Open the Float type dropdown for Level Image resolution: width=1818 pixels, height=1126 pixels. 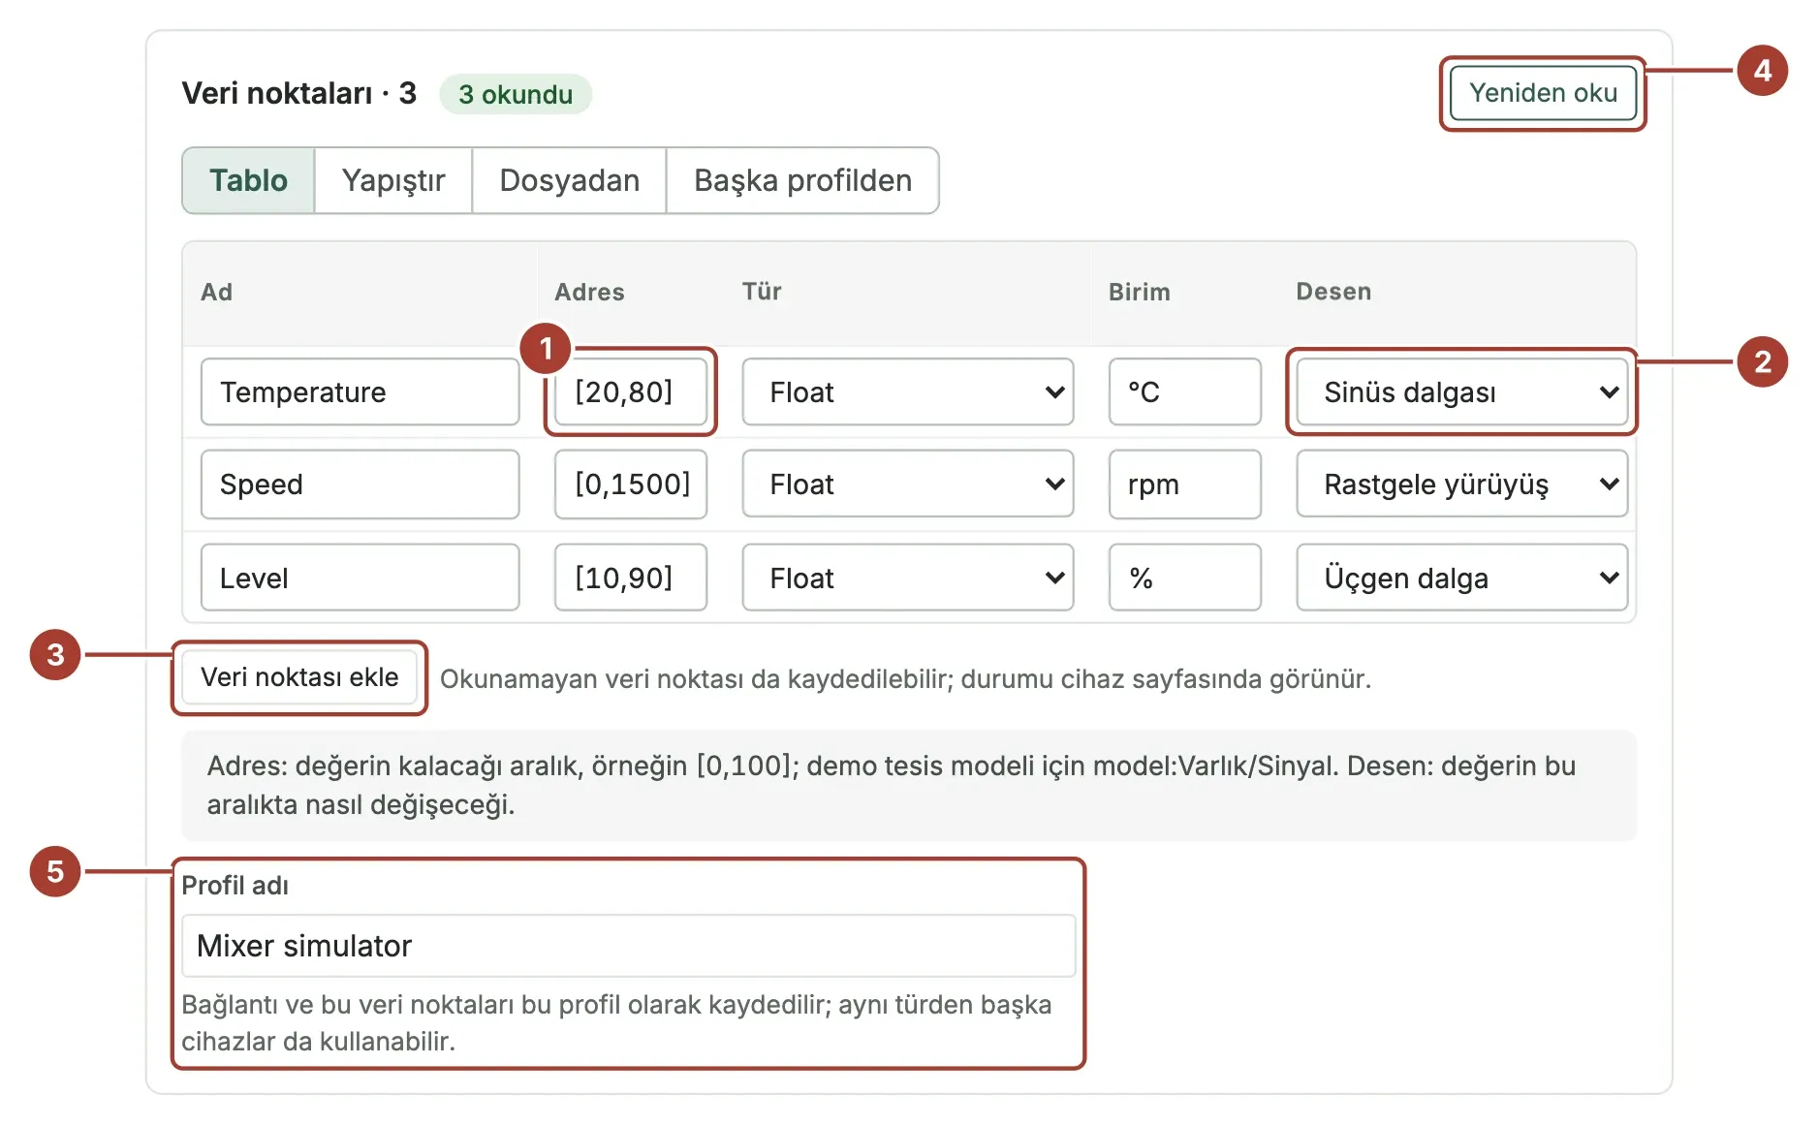click(x=908, y=578)
